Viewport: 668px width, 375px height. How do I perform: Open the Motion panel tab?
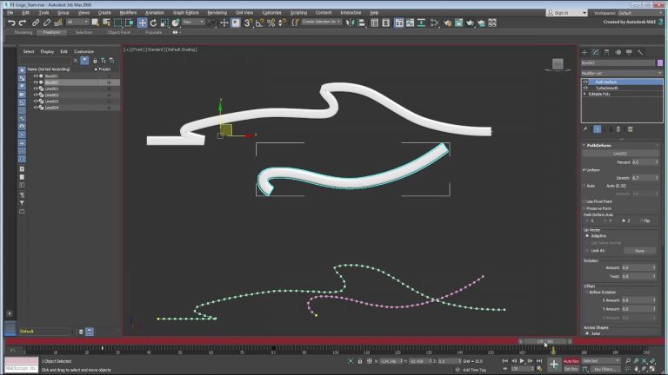point(618,52)
